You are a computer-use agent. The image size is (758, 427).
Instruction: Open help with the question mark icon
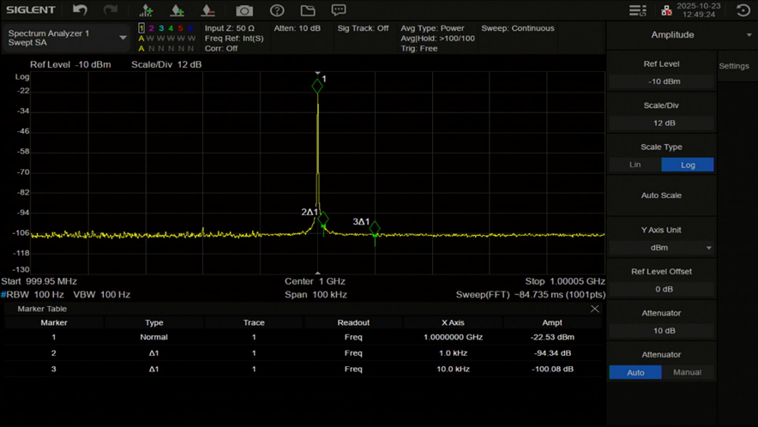point(277,10)
